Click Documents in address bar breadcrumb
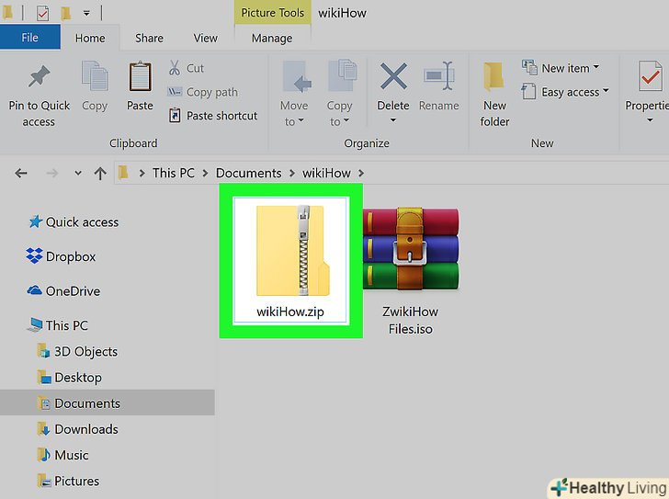This screenshot has width=669, height=499. [x=248, y=173]
